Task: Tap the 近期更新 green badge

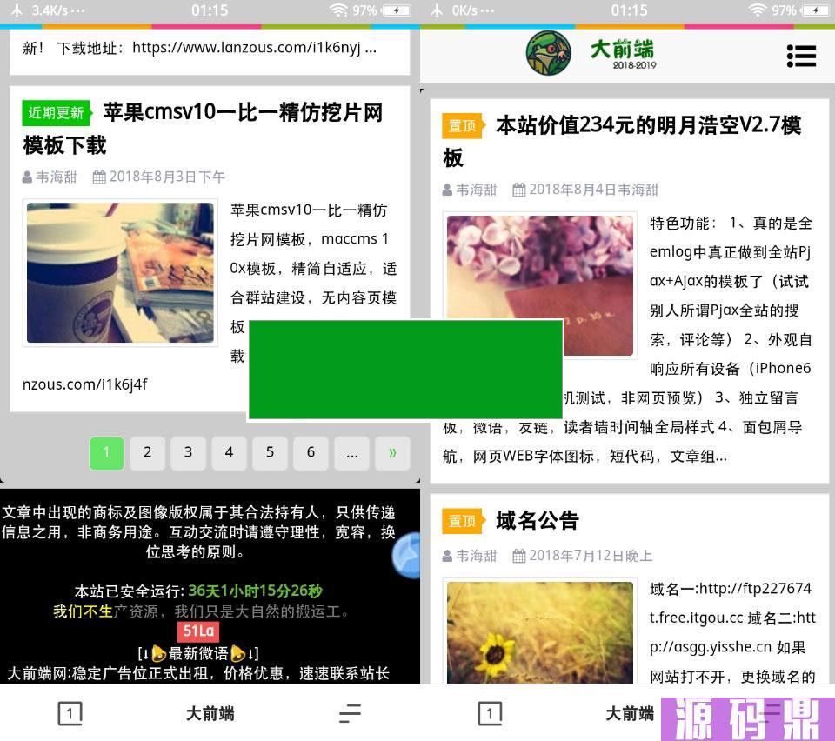Action: click(57, 113)
